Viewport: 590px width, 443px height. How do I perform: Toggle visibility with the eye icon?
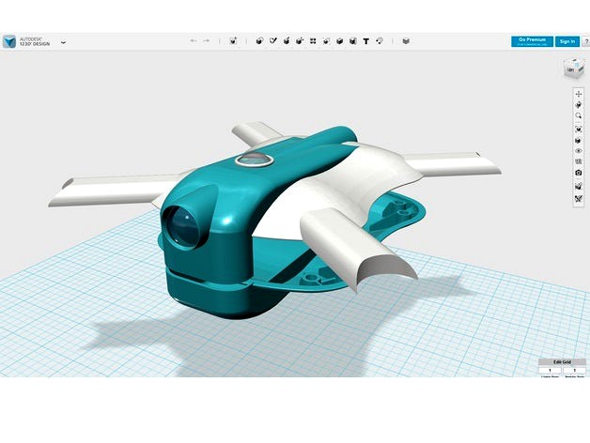(579, 151)
